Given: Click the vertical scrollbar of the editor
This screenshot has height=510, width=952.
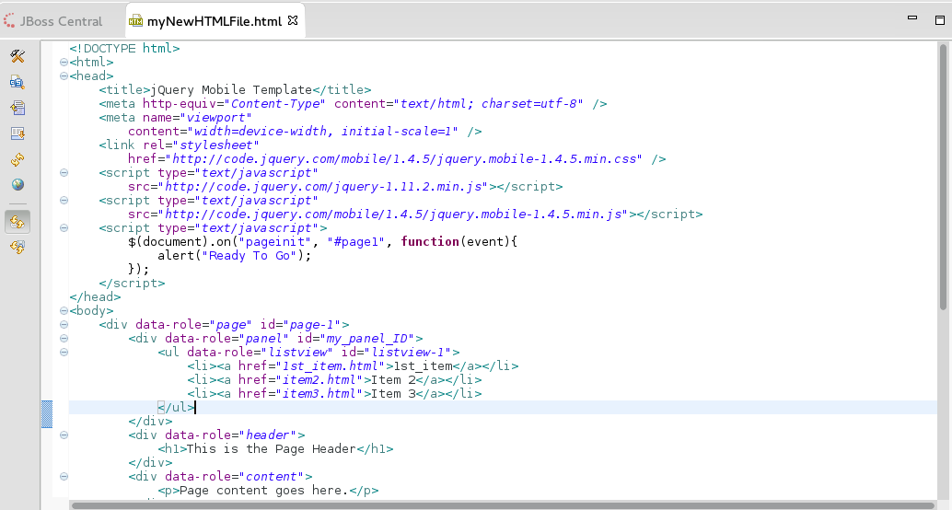Looking at the screenshot, I should tap(944, 176).
